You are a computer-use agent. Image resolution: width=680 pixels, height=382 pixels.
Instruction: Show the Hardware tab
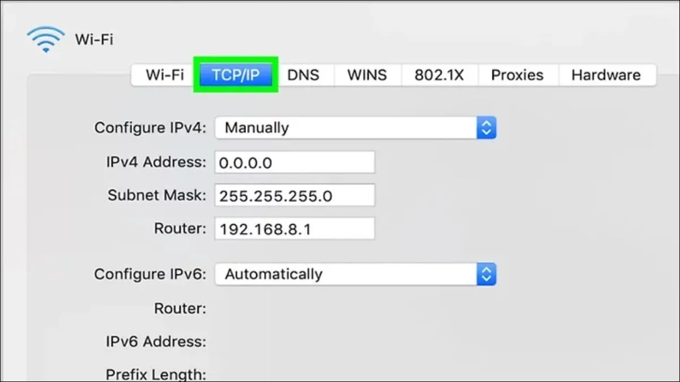click(606, 75)
